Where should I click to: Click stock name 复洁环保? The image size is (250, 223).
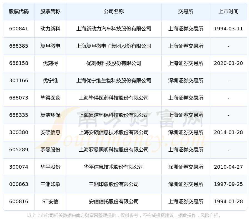pos(50,115)
